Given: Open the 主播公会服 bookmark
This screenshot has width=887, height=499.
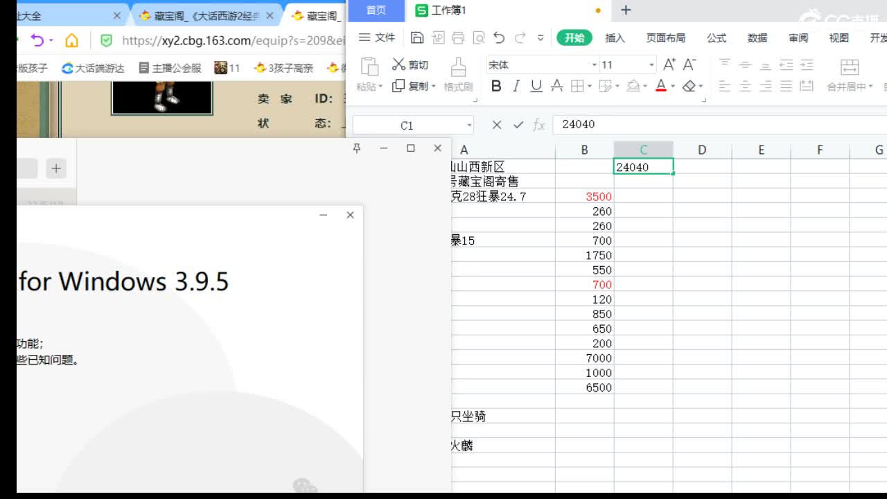Looking at the screenshot, I should pyautogui.click(x=170, y=68).
